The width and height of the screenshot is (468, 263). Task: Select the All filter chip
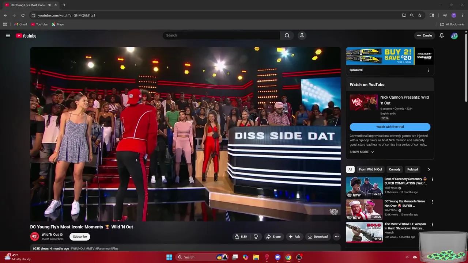click(350, 169)
